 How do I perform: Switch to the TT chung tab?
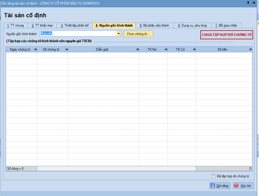(15, 25)
